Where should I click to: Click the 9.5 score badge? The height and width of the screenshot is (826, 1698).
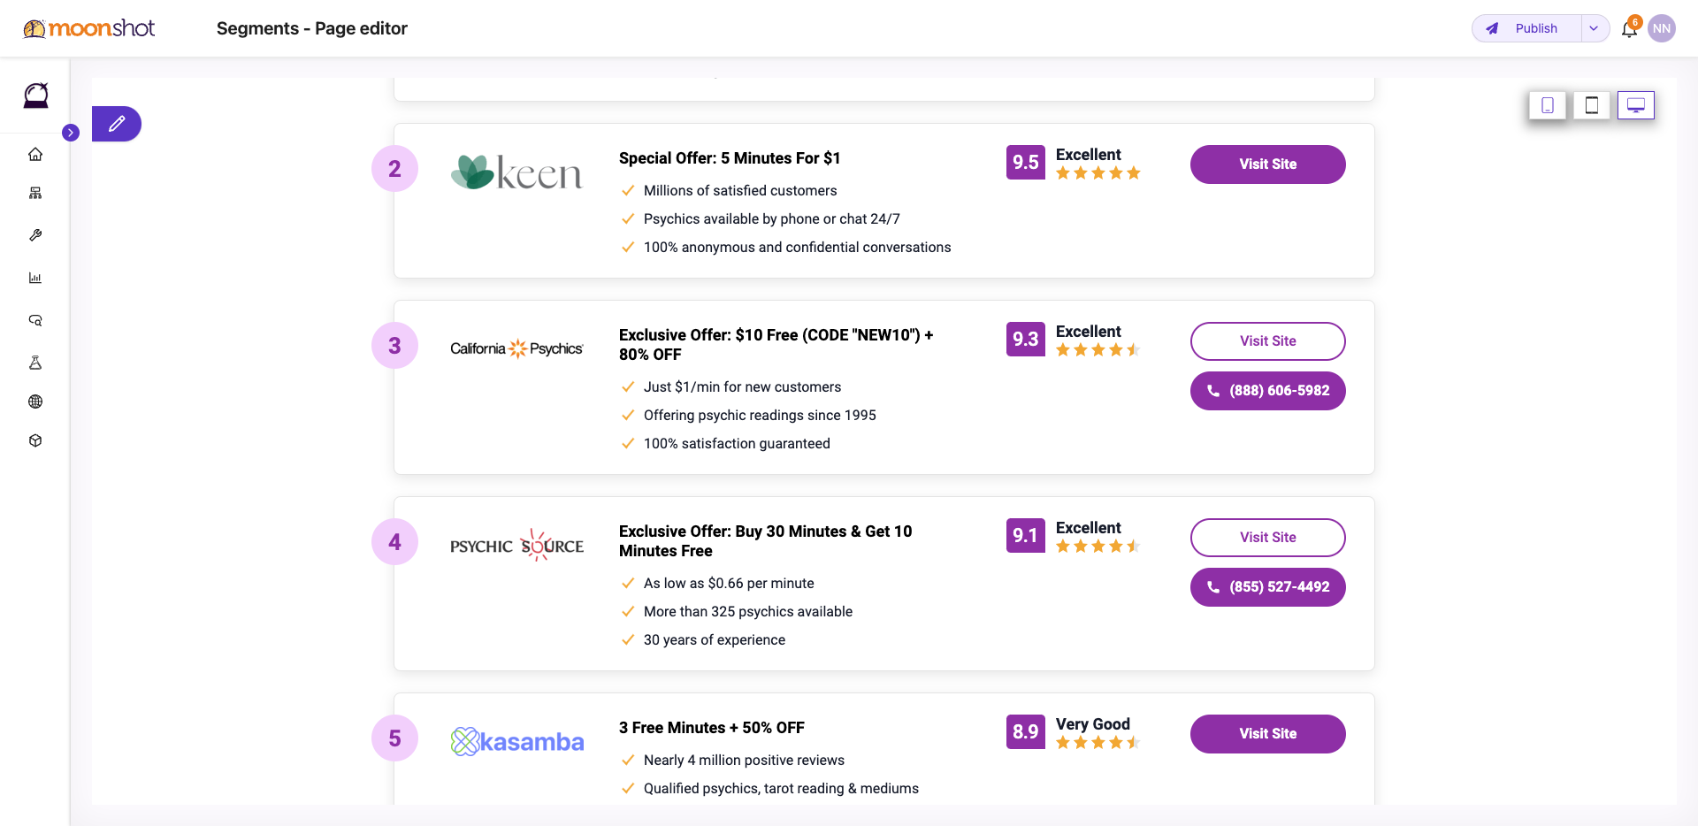(1026, 163)
